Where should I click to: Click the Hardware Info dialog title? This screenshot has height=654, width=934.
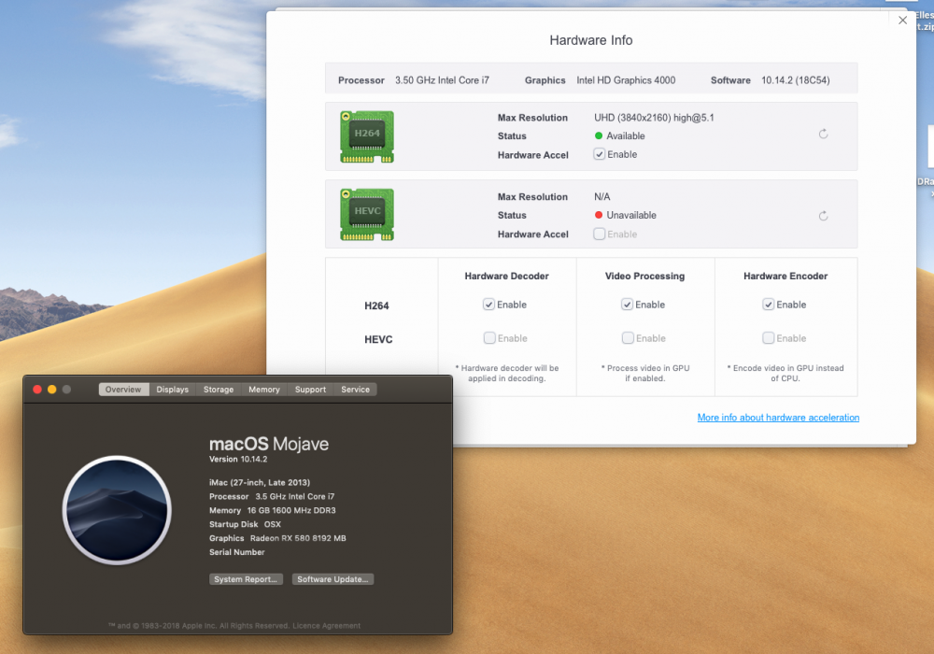[591, 40]
